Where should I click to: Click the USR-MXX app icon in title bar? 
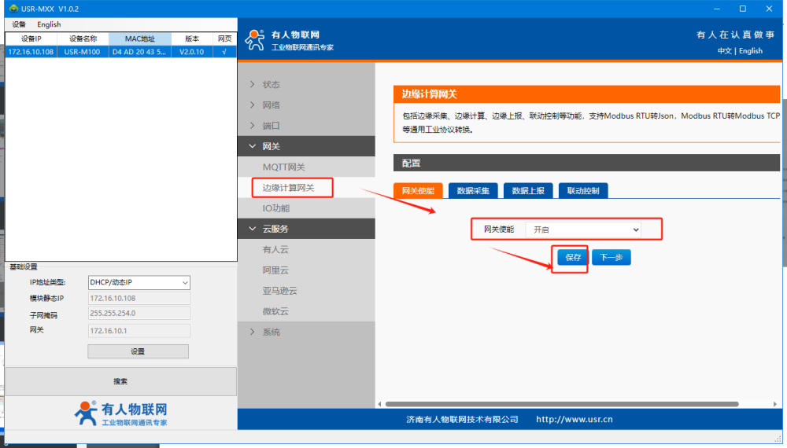[13, 9]
